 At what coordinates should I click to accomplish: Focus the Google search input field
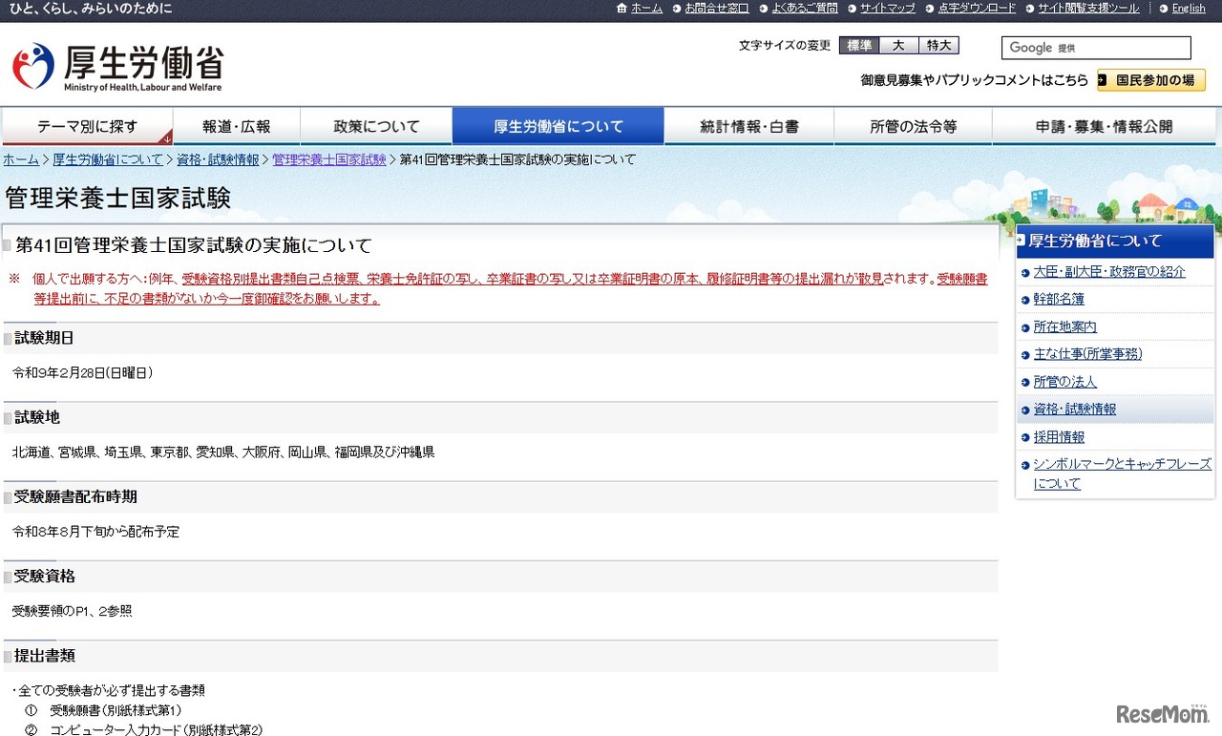pyautogui.click(x=1096, y=48)
